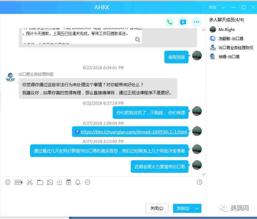Click the GIF video icon
Viewport: 257px width, 219px height.
[18, 182]
